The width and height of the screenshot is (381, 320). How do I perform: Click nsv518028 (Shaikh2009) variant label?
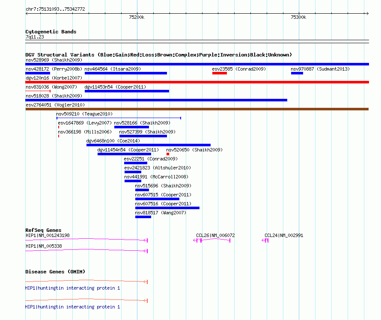54,96
